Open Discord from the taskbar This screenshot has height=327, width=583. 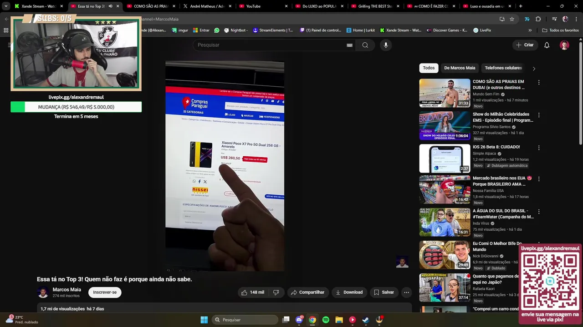pyautogui.click(x=299, y=320)
